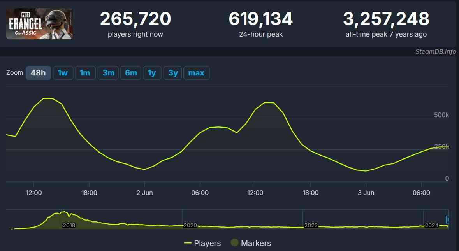Viewport: 459px width, 251px height.
Task: Zoom the chart to 3y
Action: 173,73
